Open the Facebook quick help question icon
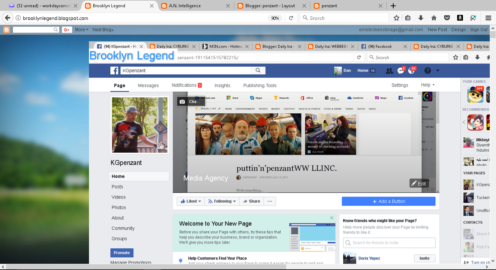 (427, 71)
